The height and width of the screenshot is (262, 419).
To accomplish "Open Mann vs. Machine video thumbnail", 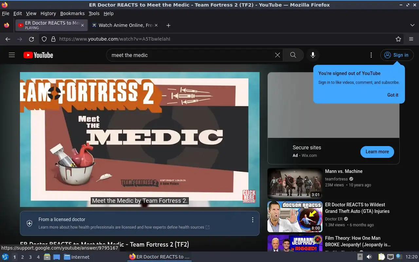I will (295, 183).
